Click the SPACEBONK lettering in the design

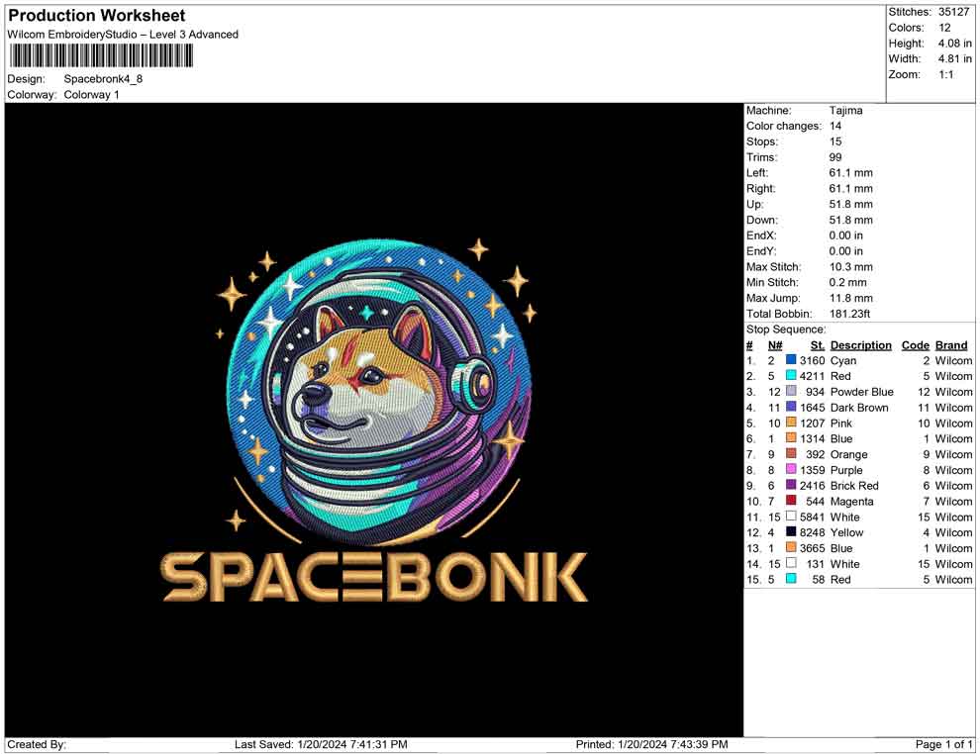pos(374,578)
